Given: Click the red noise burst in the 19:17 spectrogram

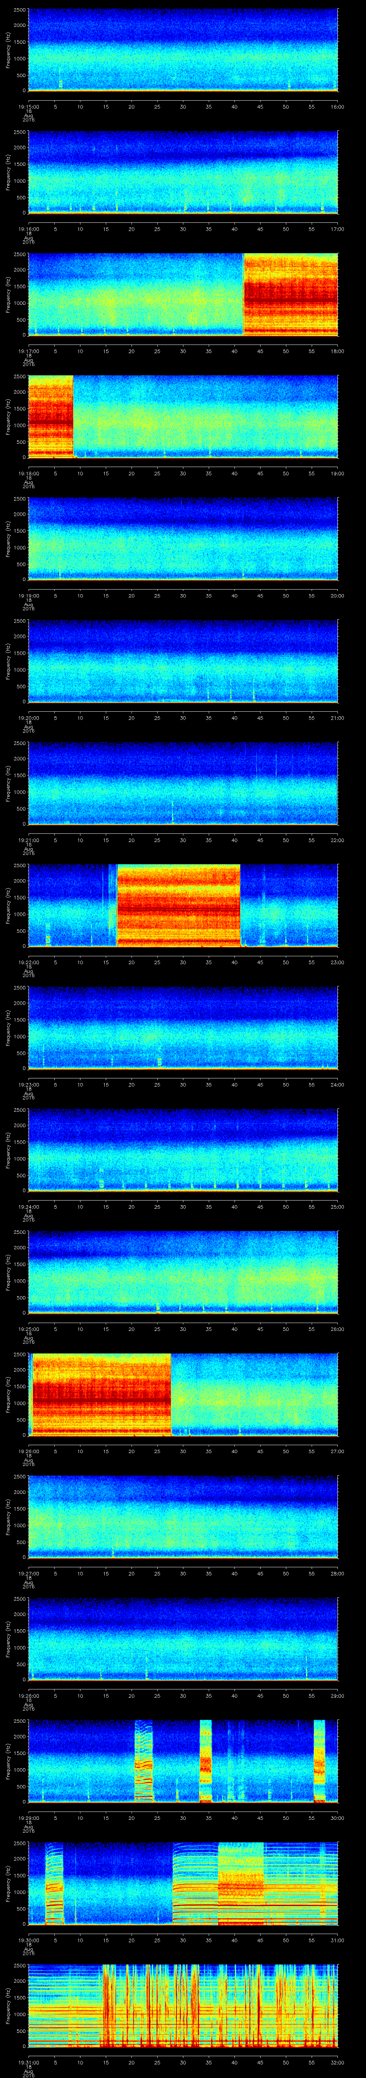Looking at the screenshot, I should pyautogui.click(x=290, y=294).
